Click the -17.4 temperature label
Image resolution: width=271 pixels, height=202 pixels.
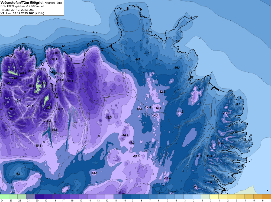click(48, 122)
